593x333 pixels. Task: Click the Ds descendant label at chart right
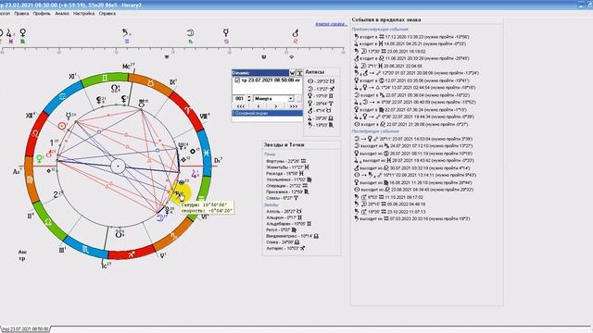(x=218, y=160)
